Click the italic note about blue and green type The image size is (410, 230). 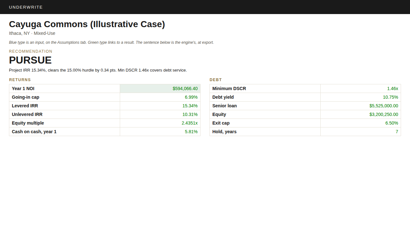coord(111,42)
